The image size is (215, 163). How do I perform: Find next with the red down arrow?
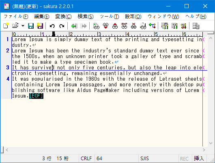(105, 26)
